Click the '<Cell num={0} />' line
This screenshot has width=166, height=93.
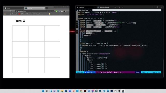pyautogui.click(x=99, y=64)
